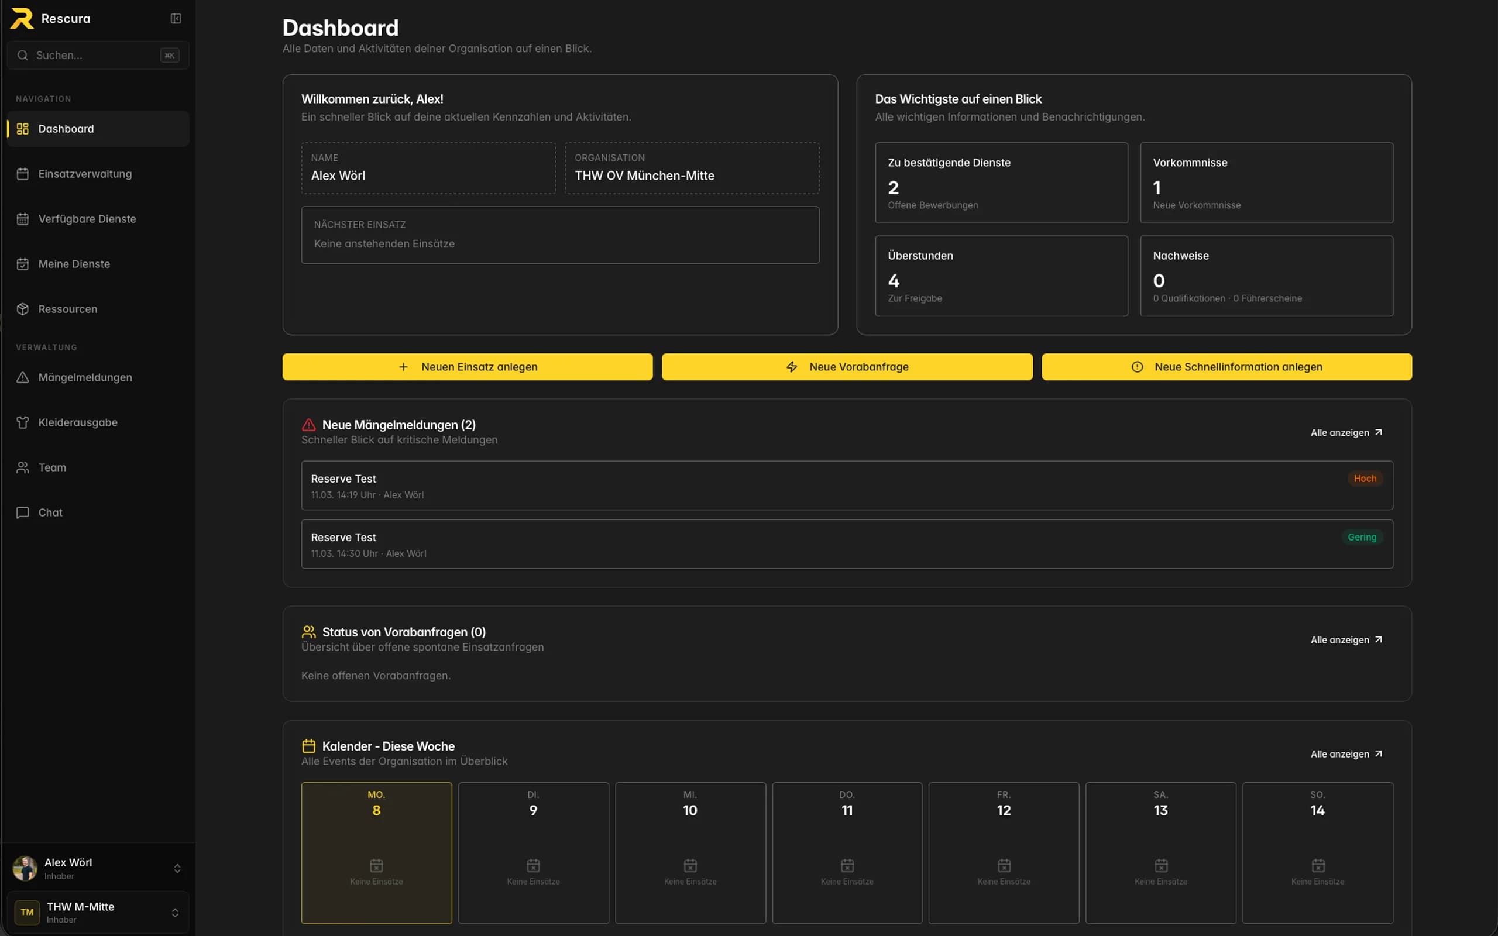
Task: Select Tuesday 9 in the calendar
Action: pyautogui.click(x=533, y=852)
